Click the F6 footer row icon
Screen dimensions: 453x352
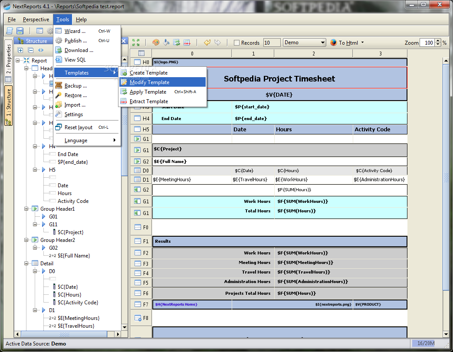(x=138, y=293)
